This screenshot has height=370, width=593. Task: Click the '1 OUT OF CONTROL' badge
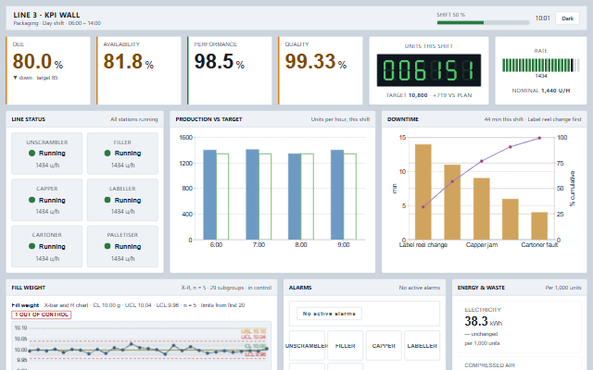tap(41, 314)
